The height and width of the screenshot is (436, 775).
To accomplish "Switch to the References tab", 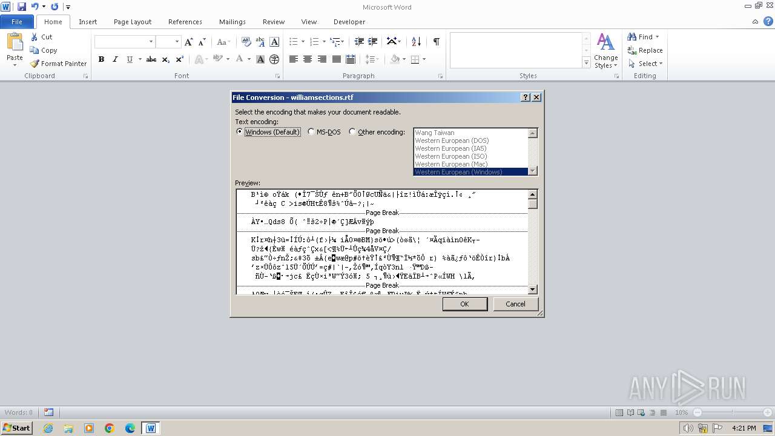I will pos(185,22).
